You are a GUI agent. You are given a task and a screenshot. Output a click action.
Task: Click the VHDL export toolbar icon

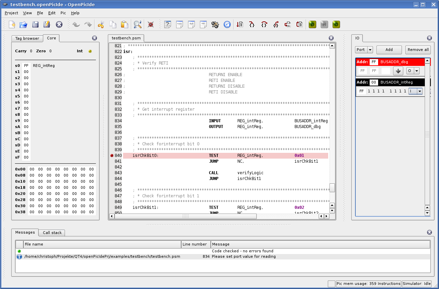[180, 24]
